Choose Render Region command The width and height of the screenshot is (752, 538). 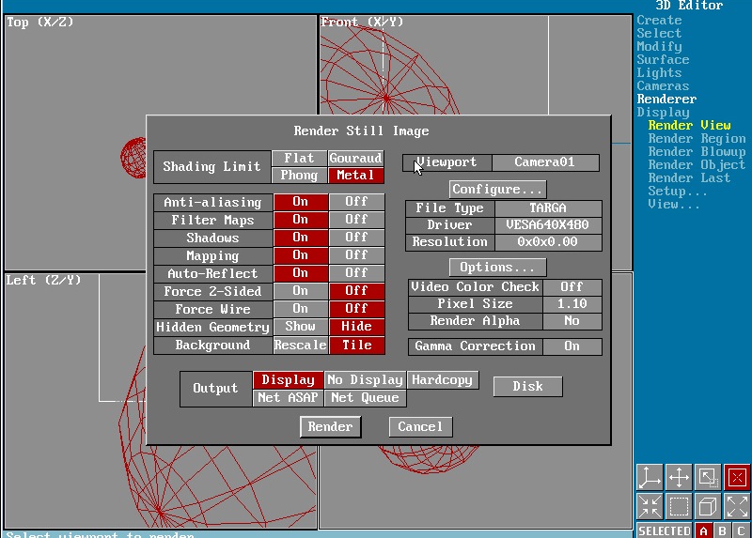click(x=697, y=138)
